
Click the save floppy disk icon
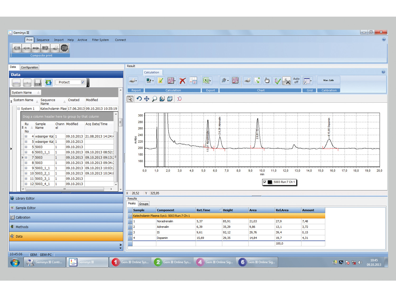[38, 83]
